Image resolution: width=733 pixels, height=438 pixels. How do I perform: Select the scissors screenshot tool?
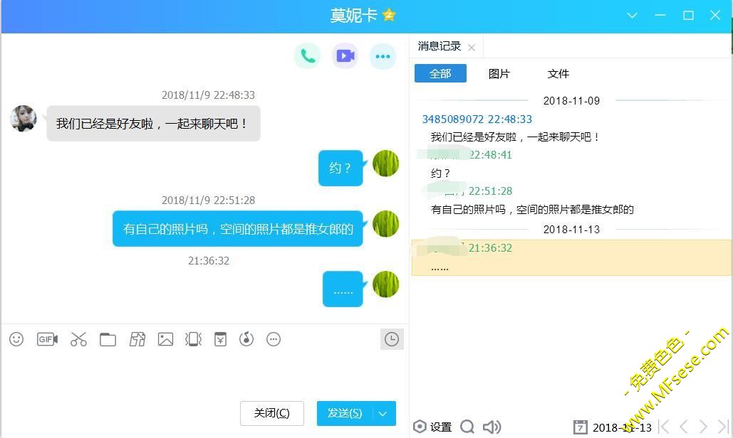pos(78,340)
